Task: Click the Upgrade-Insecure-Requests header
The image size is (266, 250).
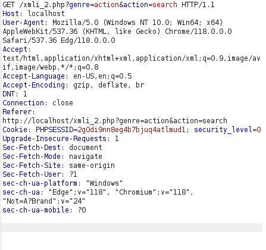Action: (x=54, y=139)
